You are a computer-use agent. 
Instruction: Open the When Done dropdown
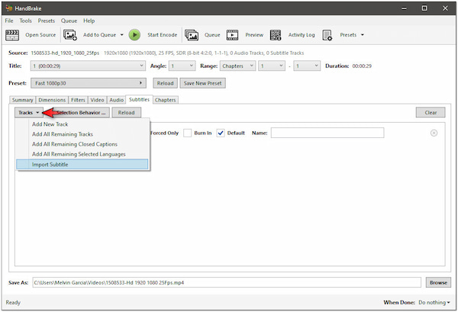pos(434,302)
